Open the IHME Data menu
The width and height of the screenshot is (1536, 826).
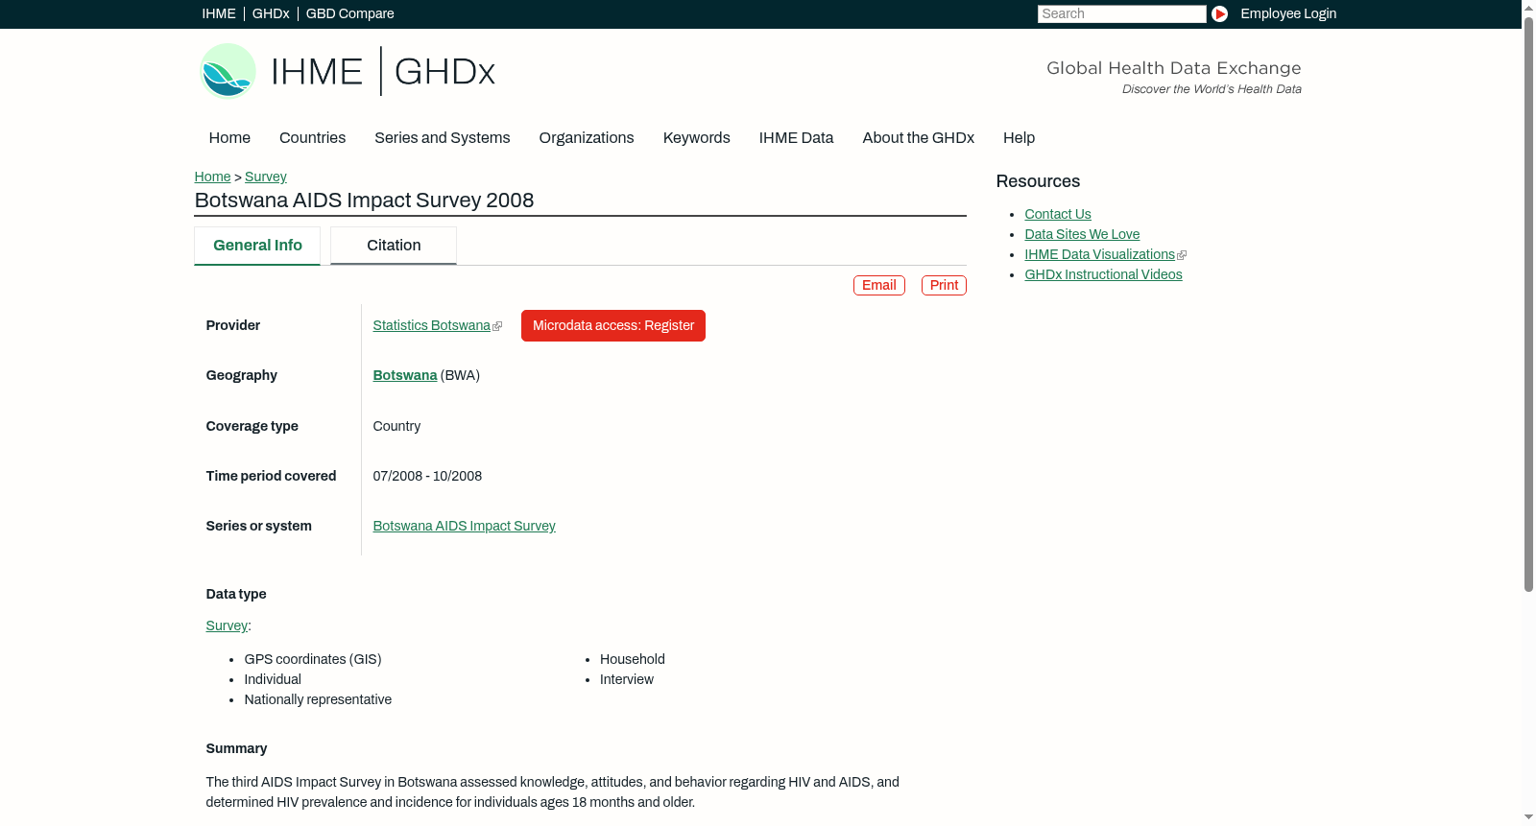point(796,138)
